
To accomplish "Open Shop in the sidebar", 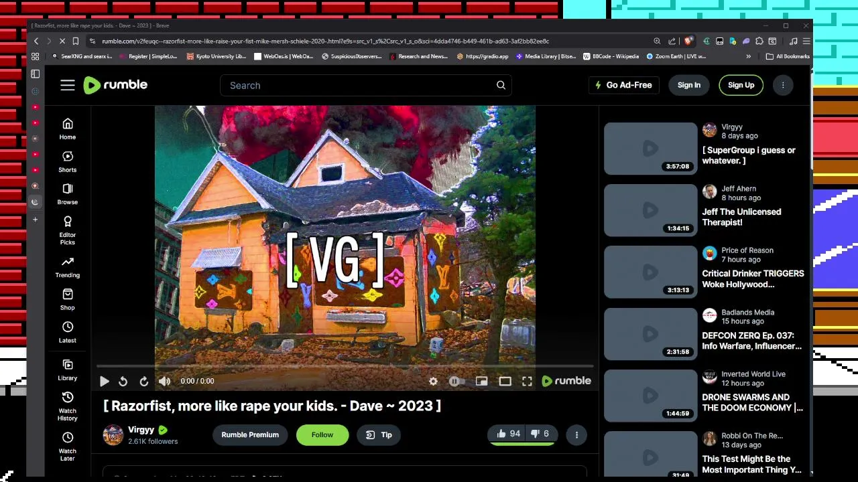I will (68, 299).
